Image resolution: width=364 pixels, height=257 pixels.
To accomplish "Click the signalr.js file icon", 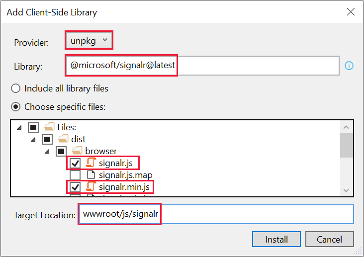I will click(x=91, y=163).
